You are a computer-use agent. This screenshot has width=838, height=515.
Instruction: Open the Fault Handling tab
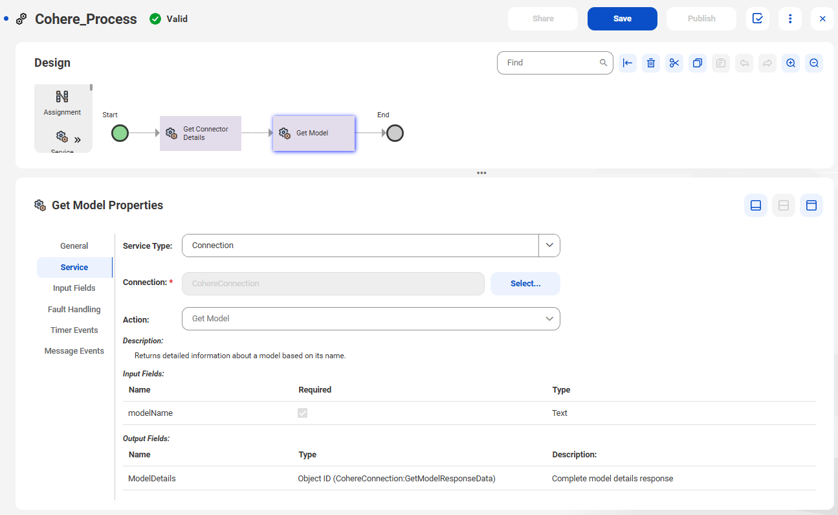[x=74, y=310]
